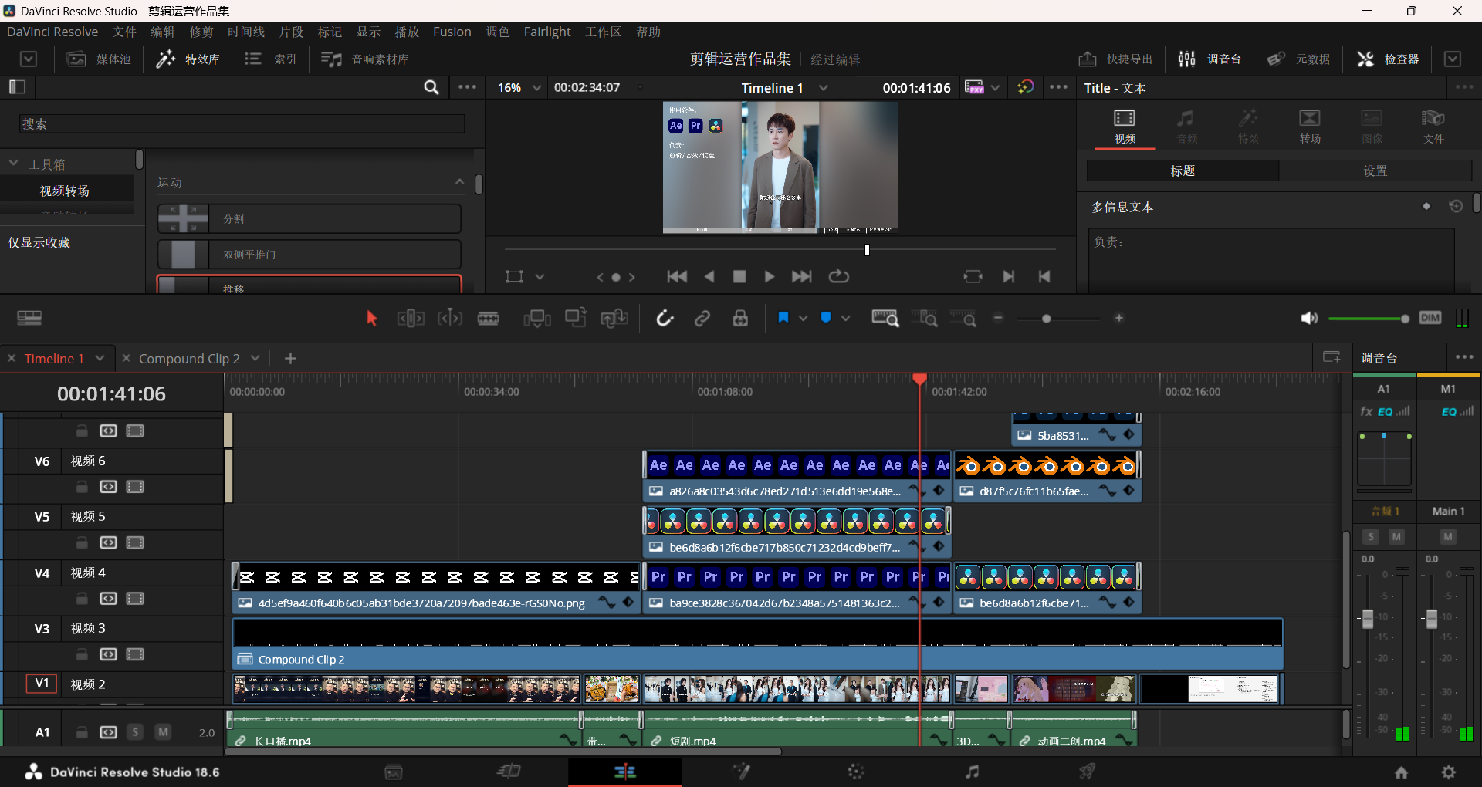Open the Fusion menu
Screen dimensions: 1482x787
pyautogui.click(x=452, y=32)
